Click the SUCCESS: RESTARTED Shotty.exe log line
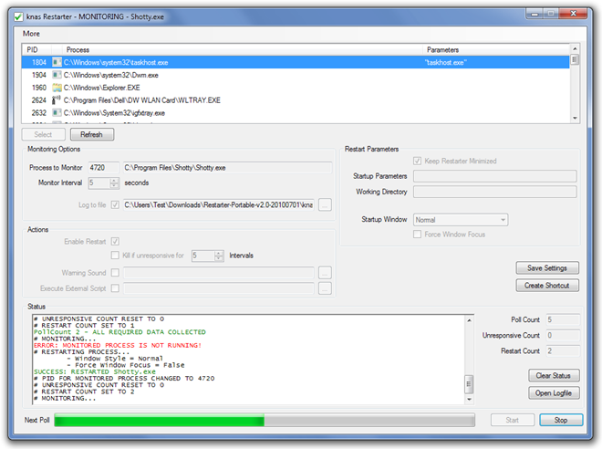 tap(95, 371)
